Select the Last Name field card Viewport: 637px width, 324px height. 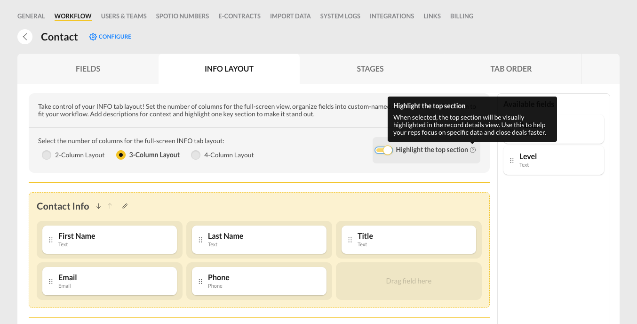pyautogui.click(x=259, y=240)
